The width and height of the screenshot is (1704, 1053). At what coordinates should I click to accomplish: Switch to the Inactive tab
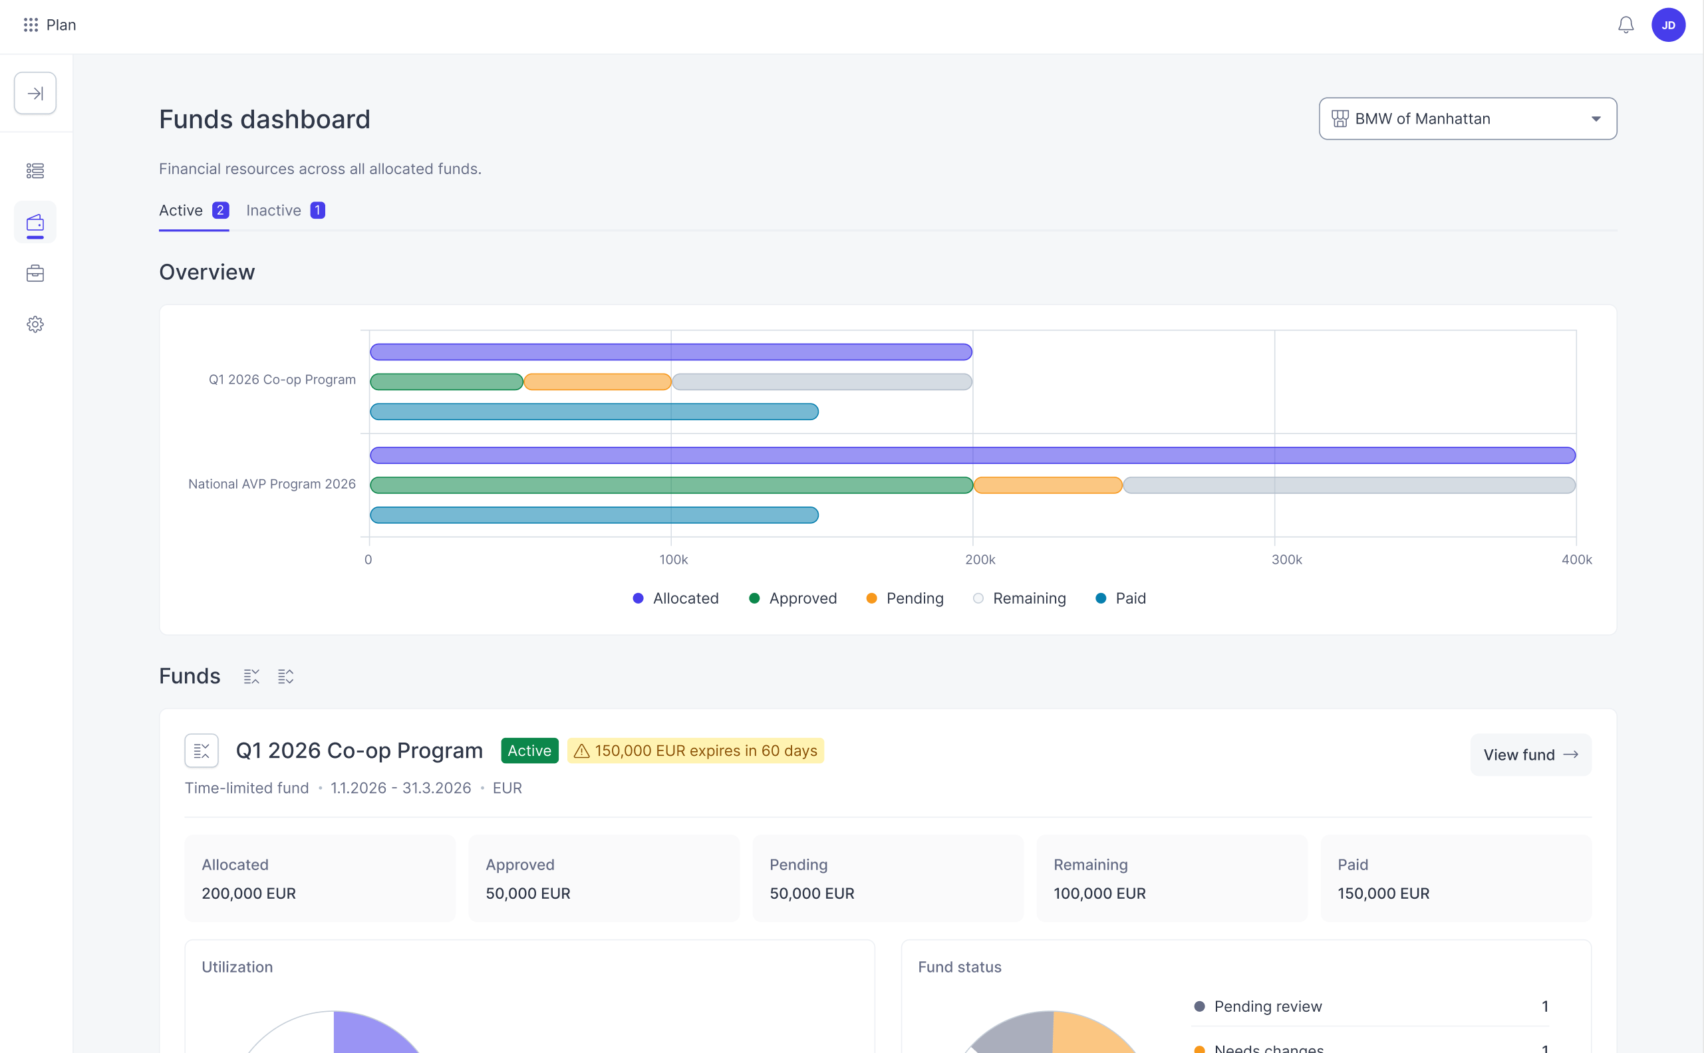point(285,210)
